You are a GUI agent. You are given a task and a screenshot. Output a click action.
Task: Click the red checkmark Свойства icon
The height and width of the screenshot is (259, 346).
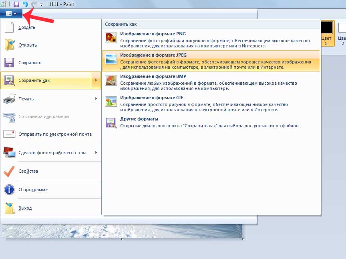point(9,171)
